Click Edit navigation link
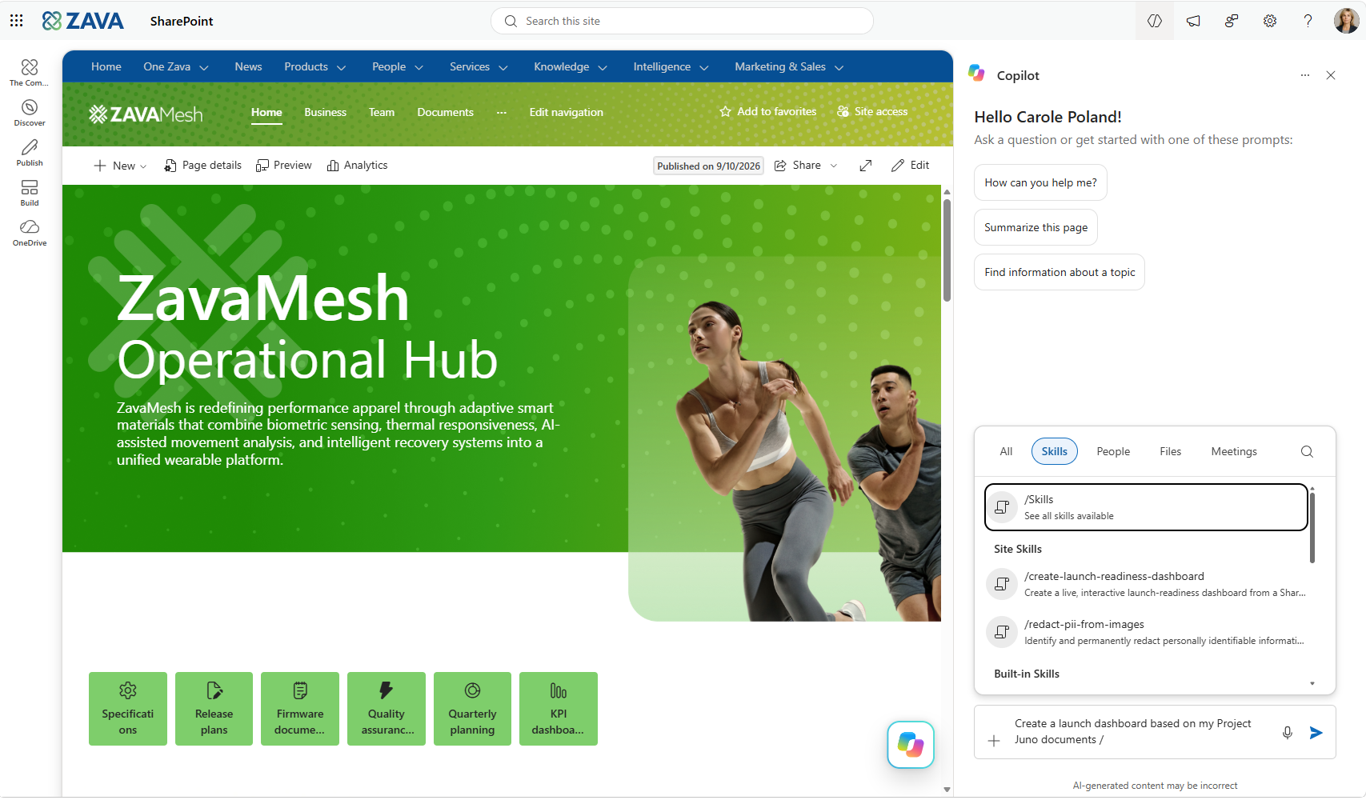 click(x=566, y=113)
